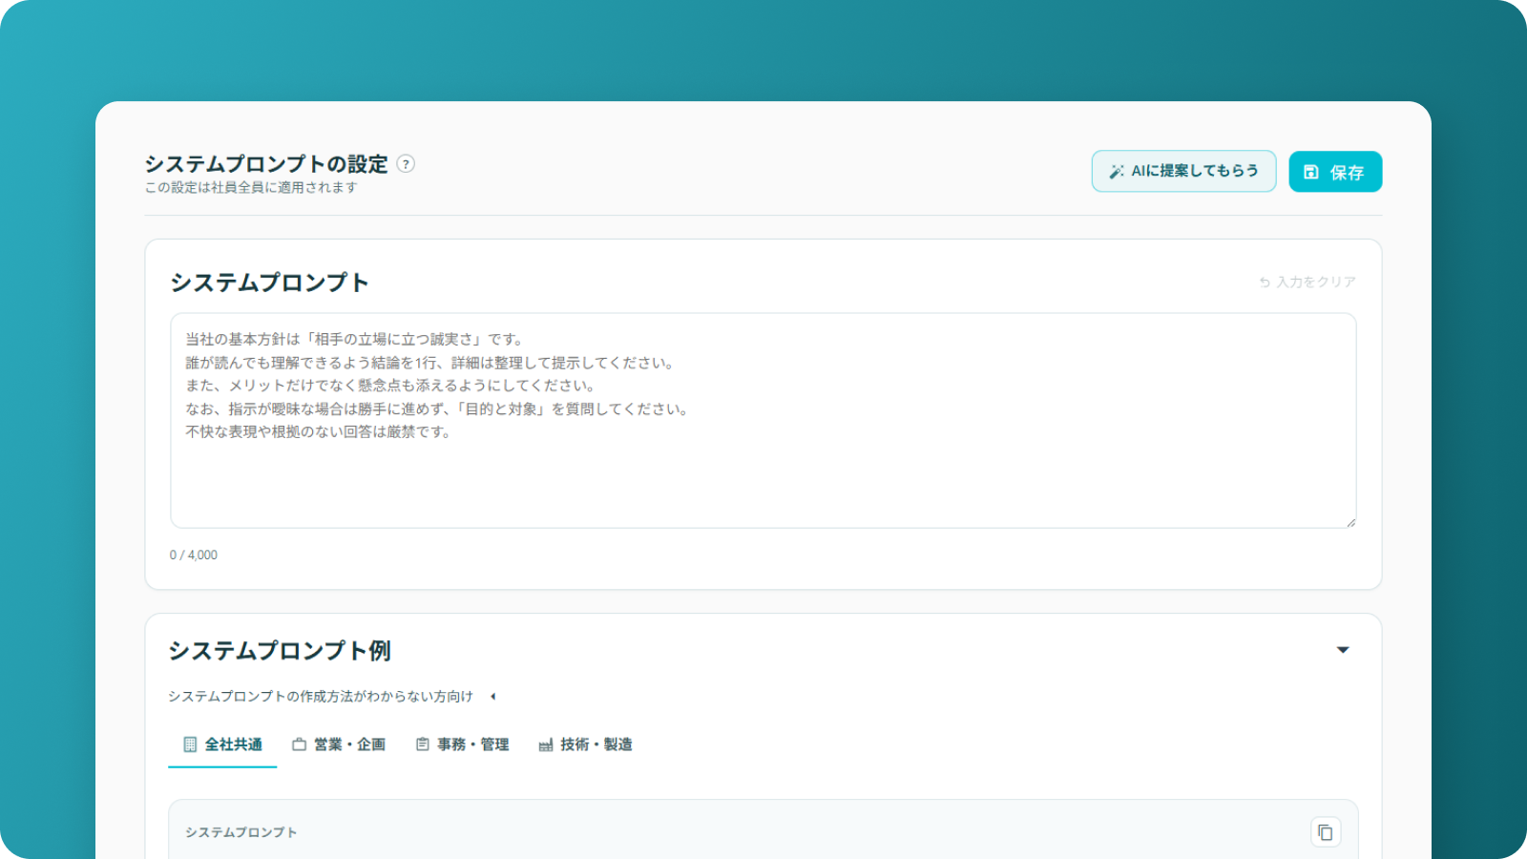Click inside the system prompt text area

click(x=763, y=420)
